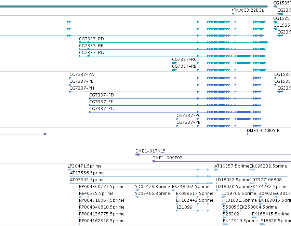Select the EK248402.5prime EST
Screen dimensions: 291x226
190,187
